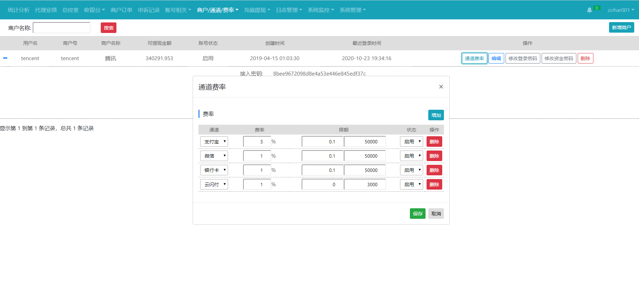Open the 商户/通道/费率 menu
Screen dimensions: 639x299
(x=218, y=10)
